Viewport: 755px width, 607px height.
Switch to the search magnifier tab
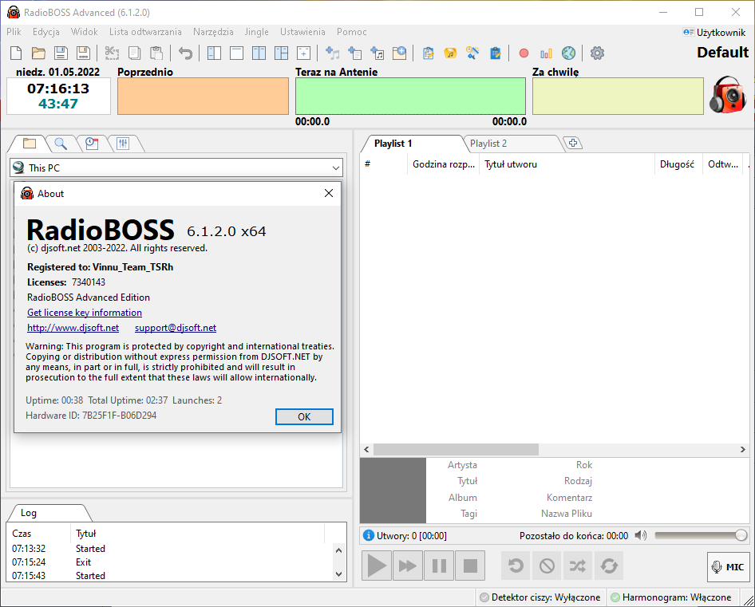61,144
